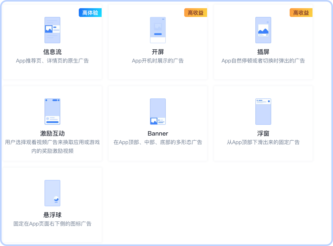
Task: Click the 悬浮球 floating ball phone icon
Action: [x=52, y=193]
